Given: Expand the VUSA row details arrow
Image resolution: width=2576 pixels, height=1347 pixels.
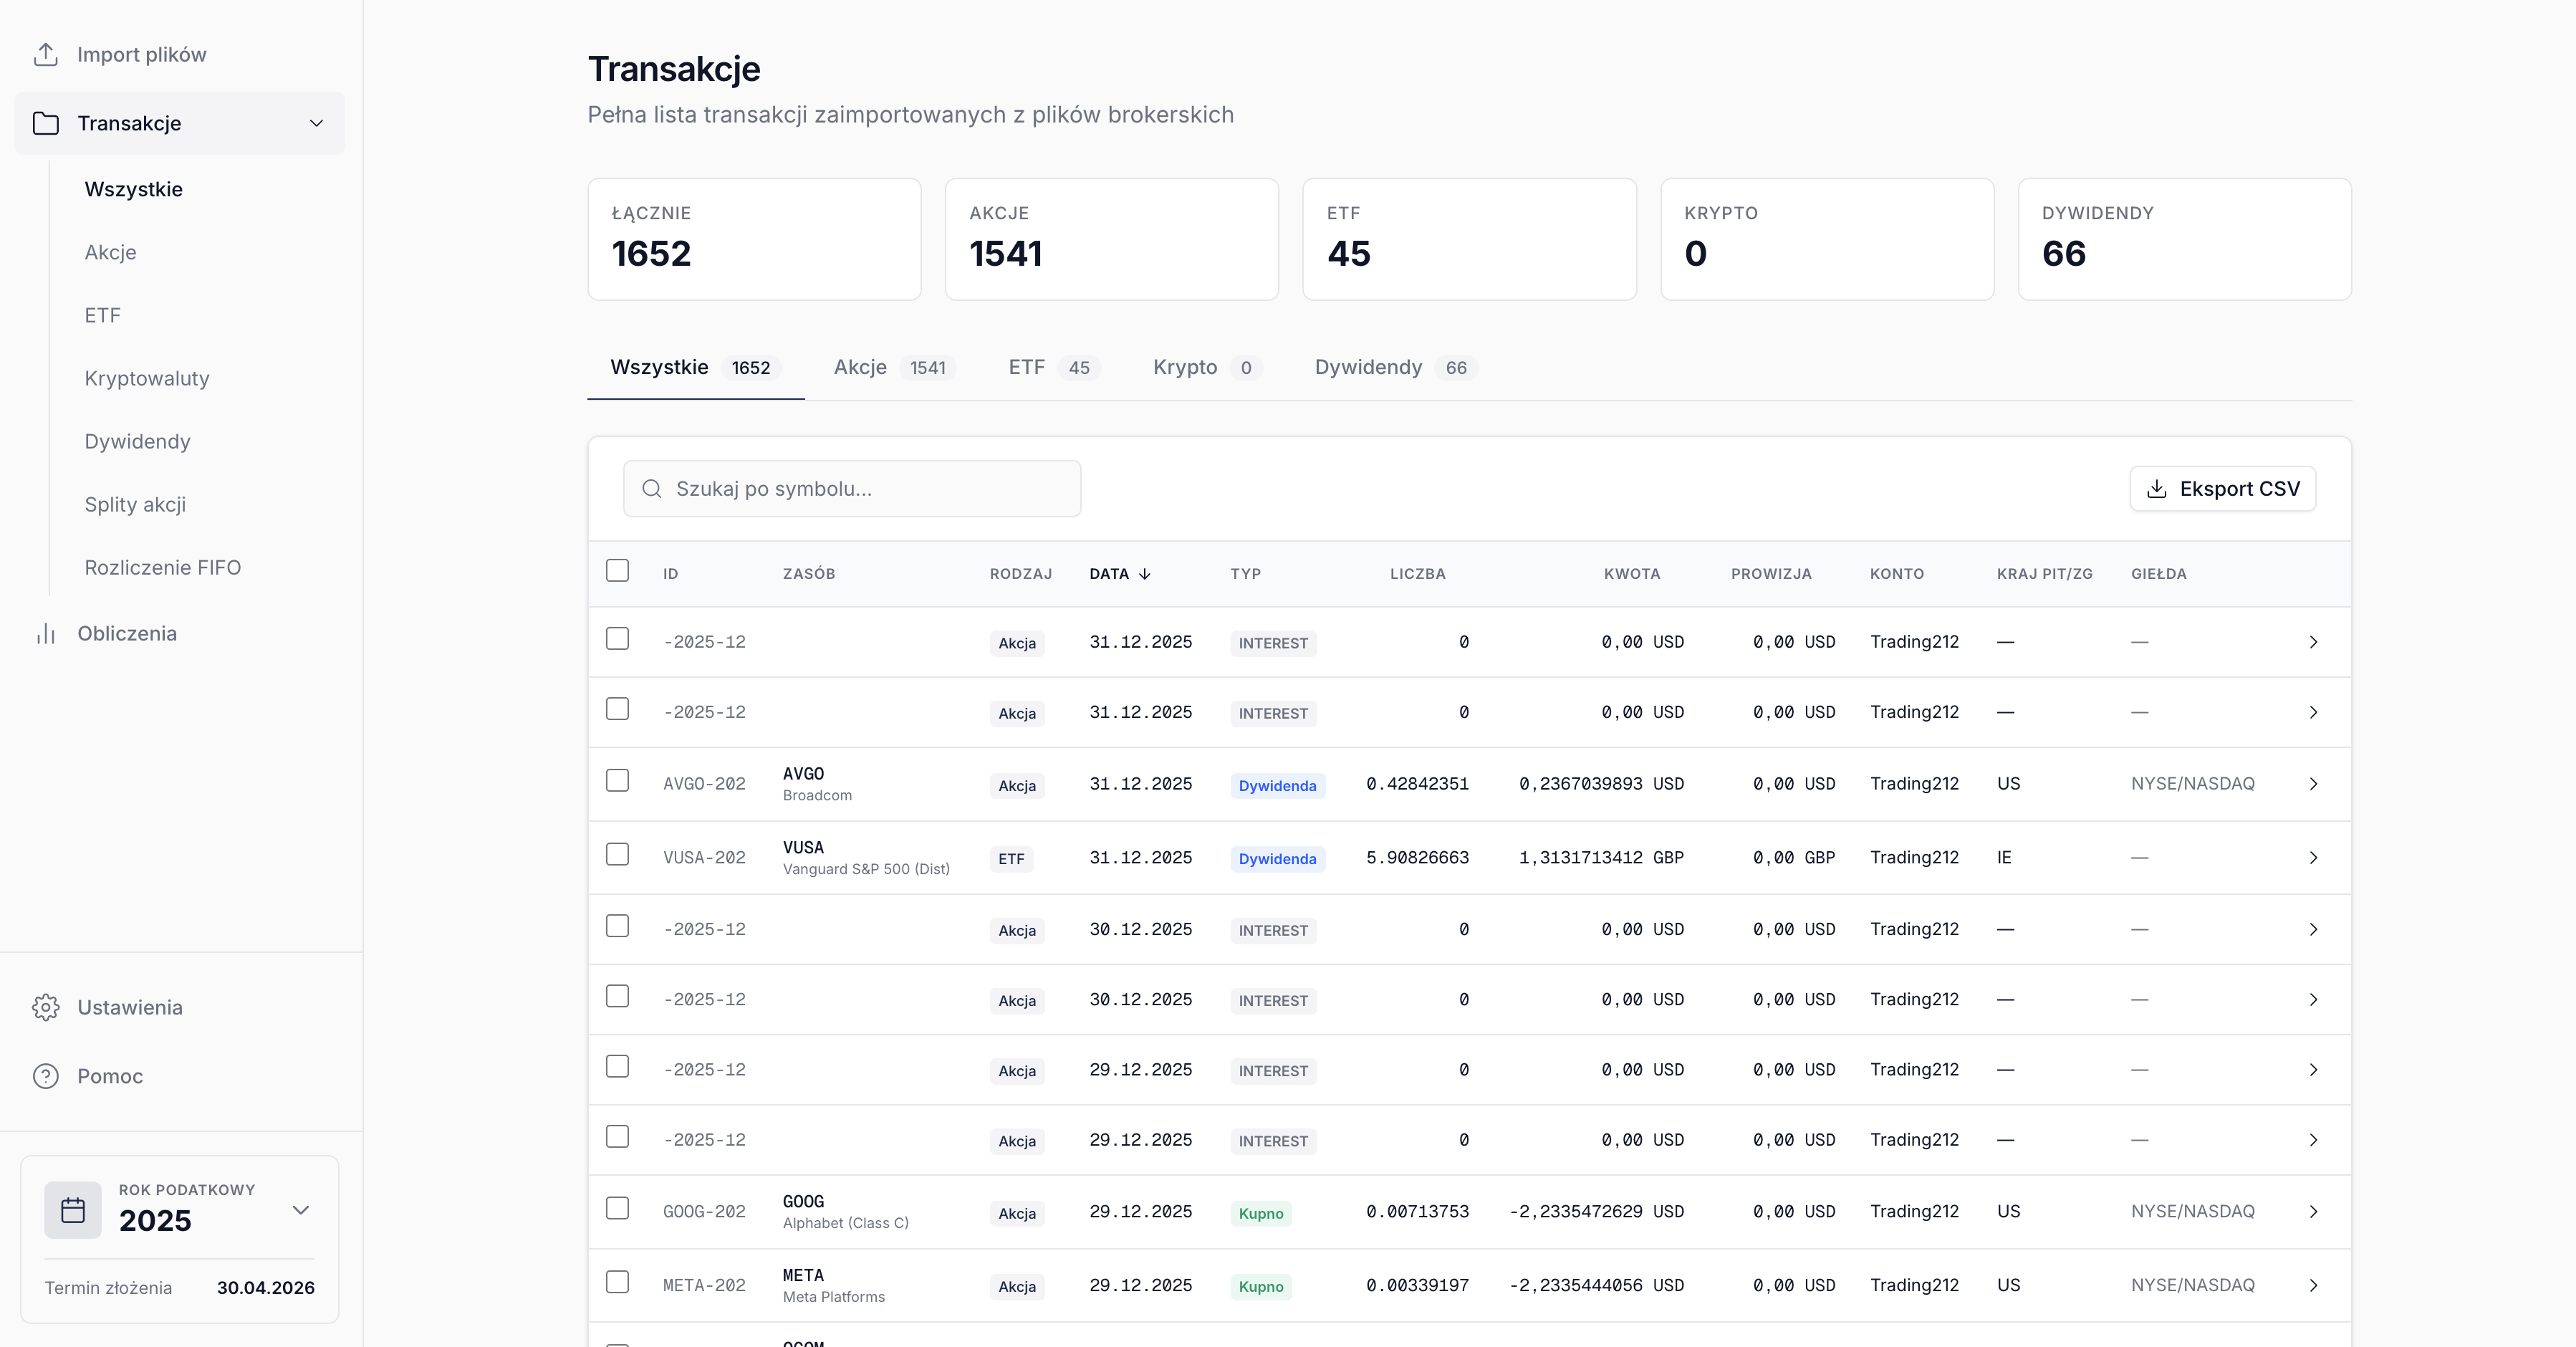Looking at the screenshot, I should pyautogui.click(x=2313, y=858).
